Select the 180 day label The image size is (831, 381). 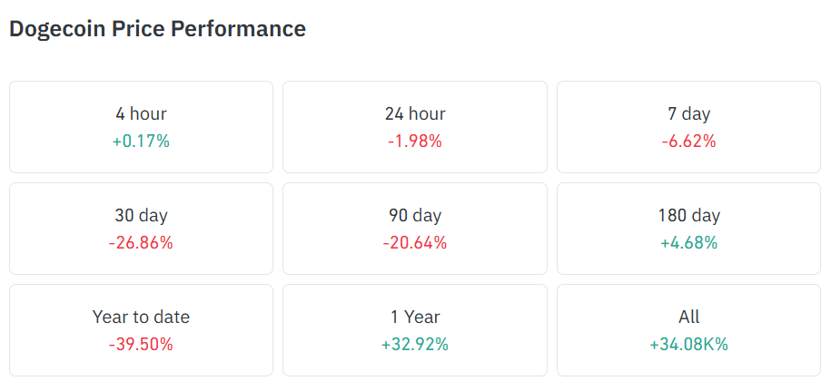click(688, 216)
